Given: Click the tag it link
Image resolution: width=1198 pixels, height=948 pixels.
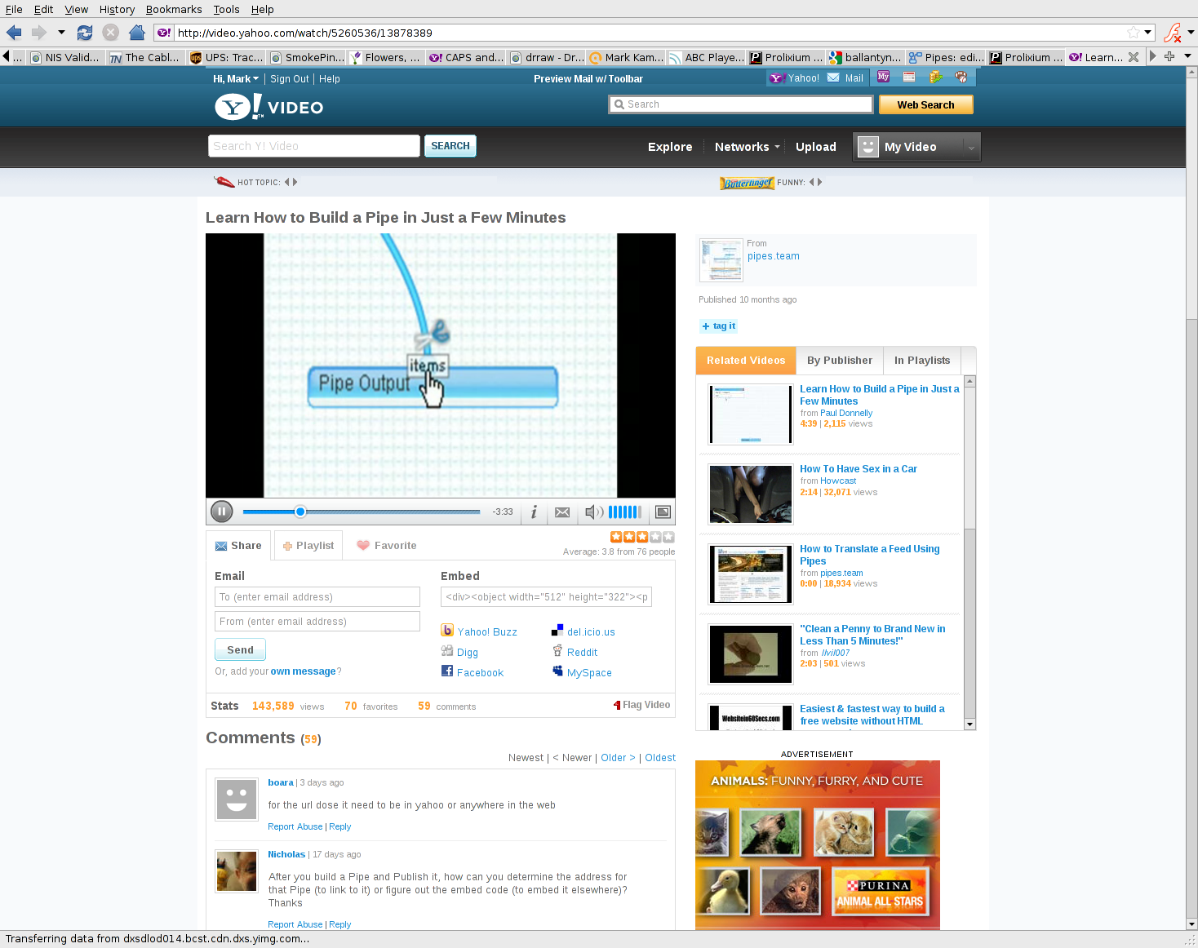Looking at the screenshot, I should click(x=719, y=326).
